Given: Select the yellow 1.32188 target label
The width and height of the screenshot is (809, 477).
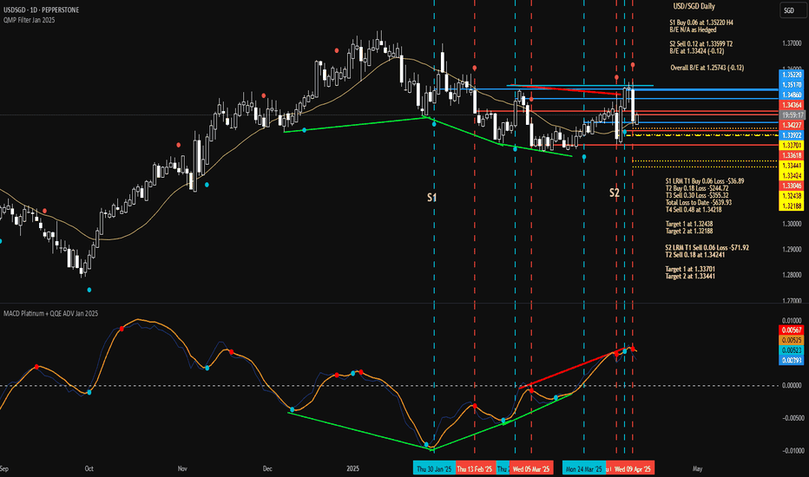Looking at the screenshot, I should click(x=792, y=206).
